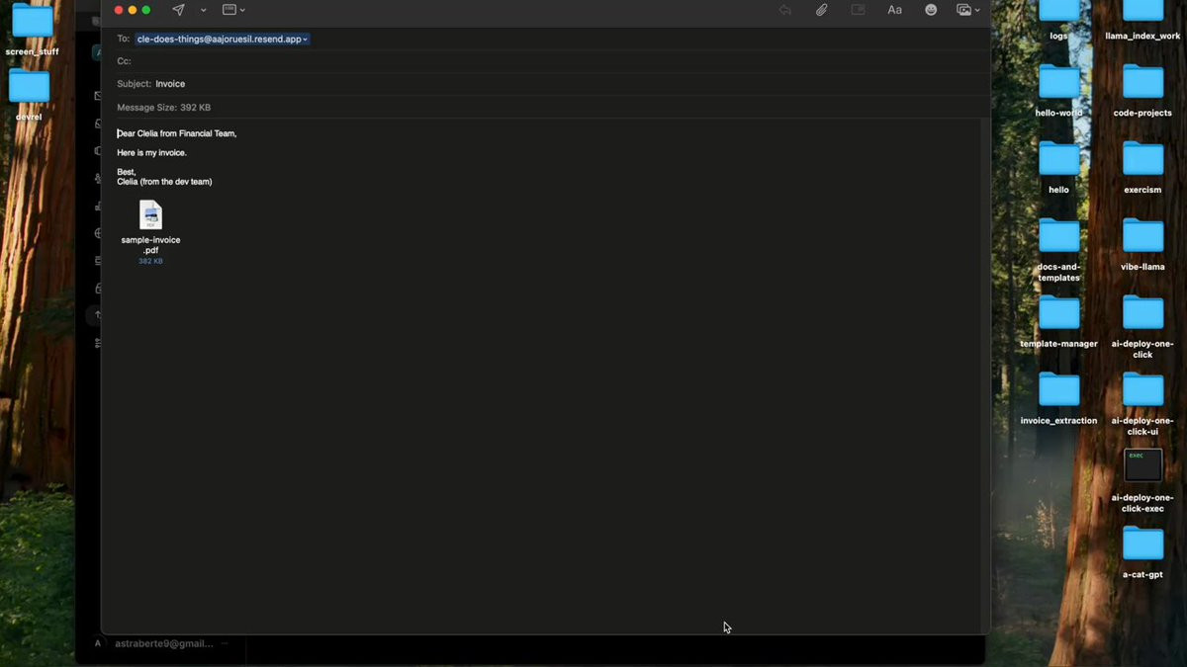The image size is (1187, 667).
Task: Click the 'Here is my invoice.' line
Action: coord(151,153)
